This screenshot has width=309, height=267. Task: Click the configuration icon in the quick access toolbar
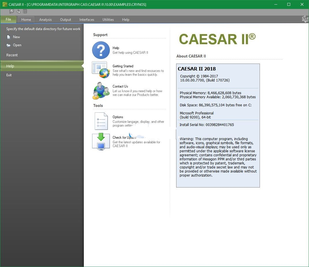click(x=18, y=11)
